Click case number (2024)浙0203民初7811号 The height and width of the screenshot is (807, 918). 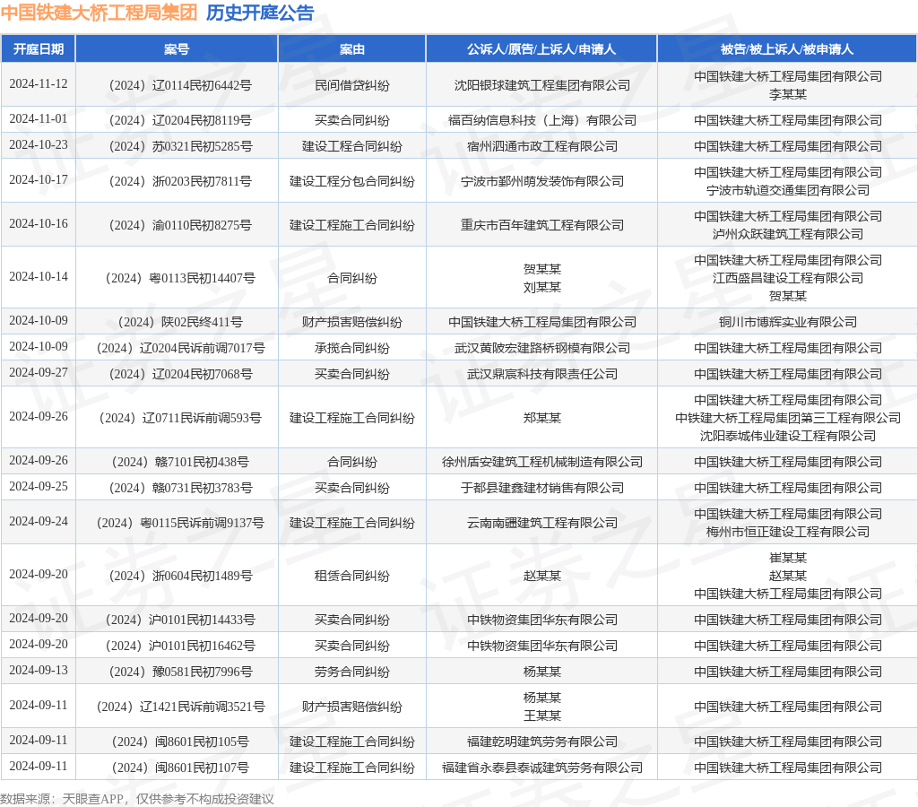point(180,181)
